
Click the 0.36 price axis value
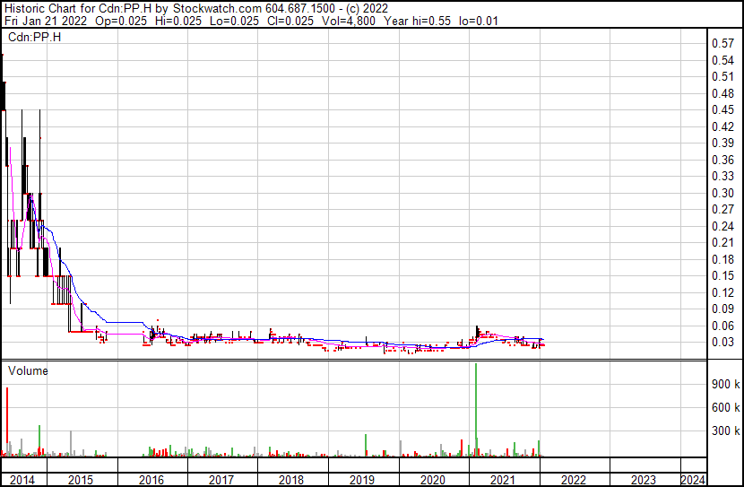coord(723,160)
